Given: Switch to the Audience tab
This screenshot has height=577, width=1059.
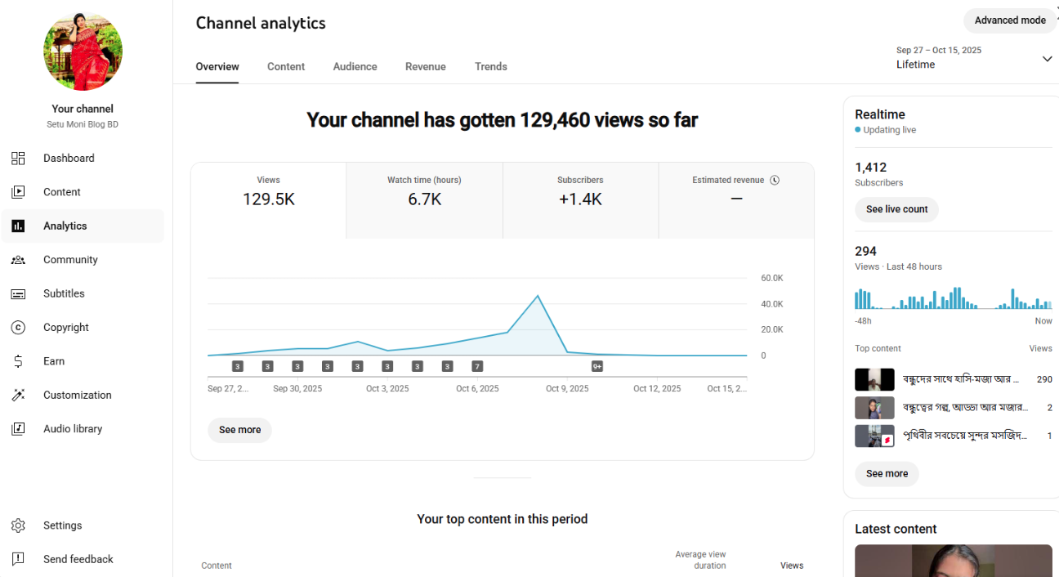Looking at the screenshot, I should (x=355, y=66).
